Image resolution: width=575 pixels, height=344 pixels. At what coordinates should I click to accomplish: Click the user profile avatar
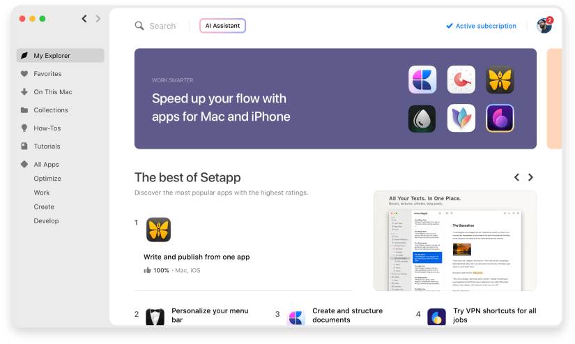pyautogui.click(x=544, y=26)
